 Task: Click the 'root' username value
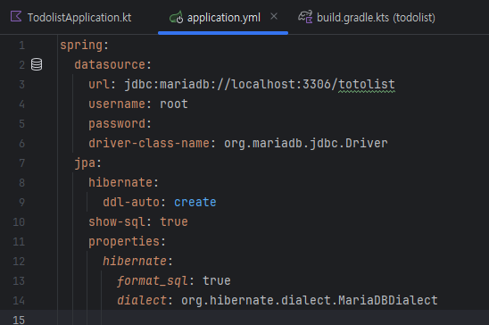click(174, 104)
